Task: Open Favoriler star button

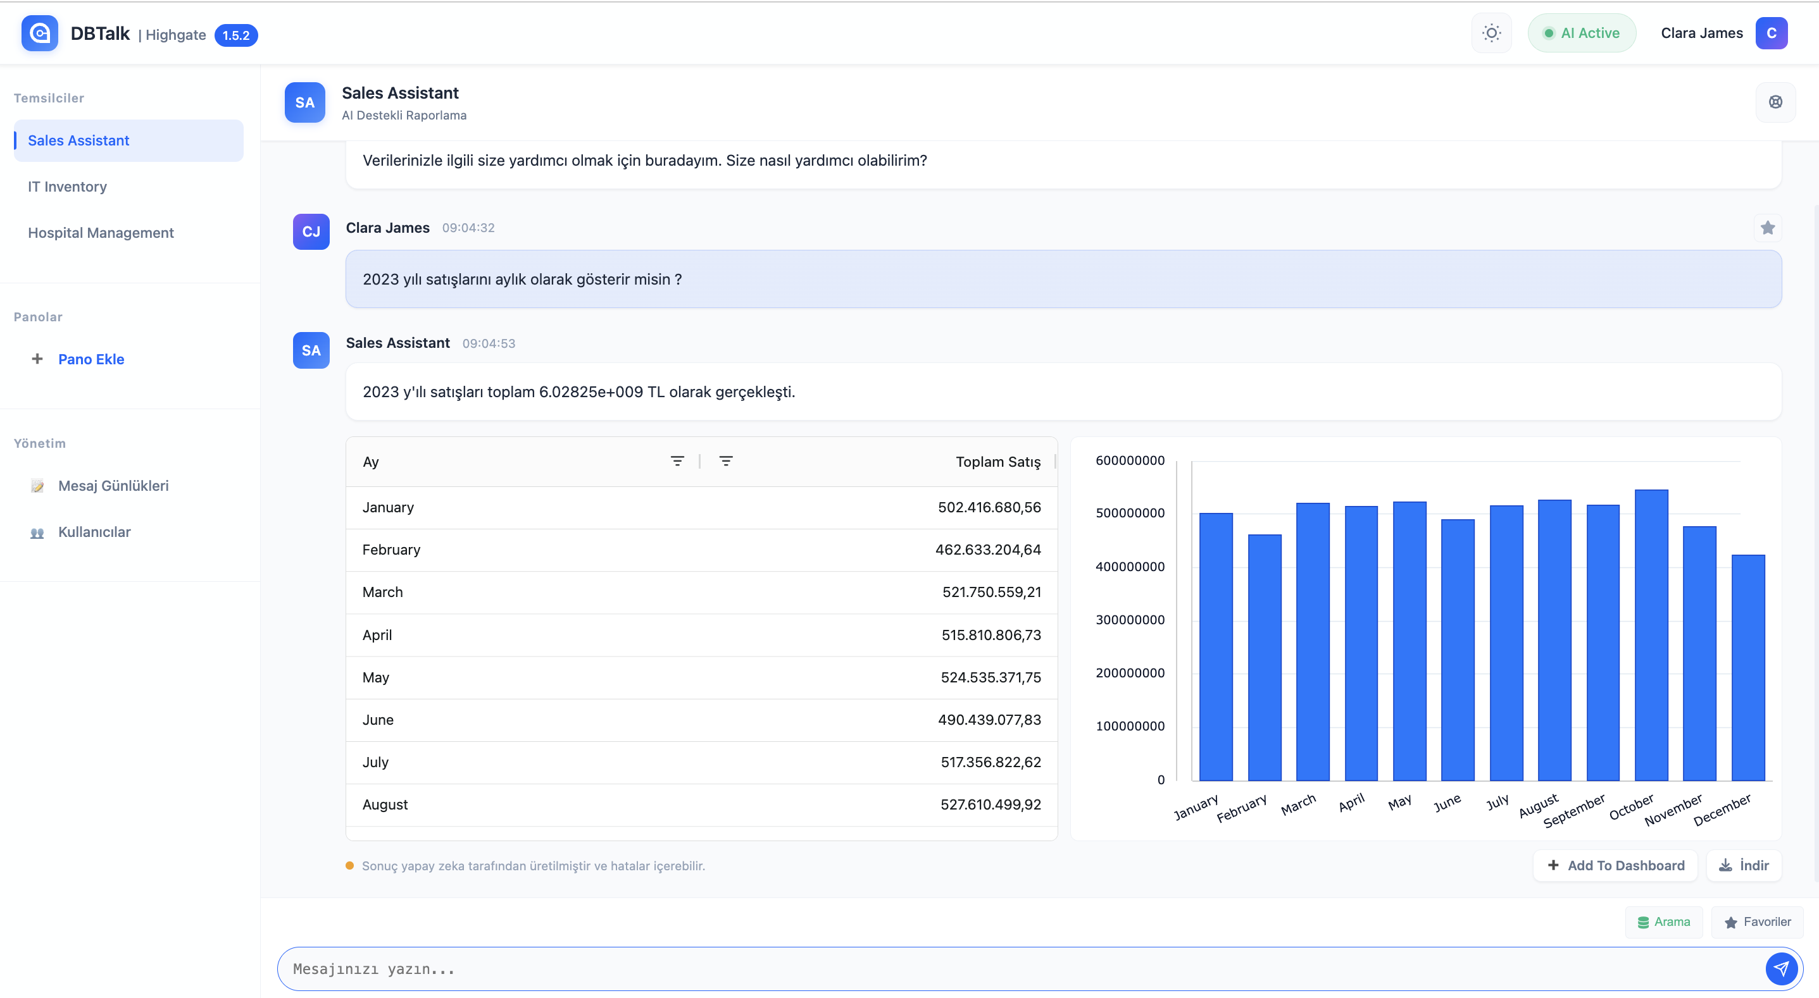Action: [1757, 921]
